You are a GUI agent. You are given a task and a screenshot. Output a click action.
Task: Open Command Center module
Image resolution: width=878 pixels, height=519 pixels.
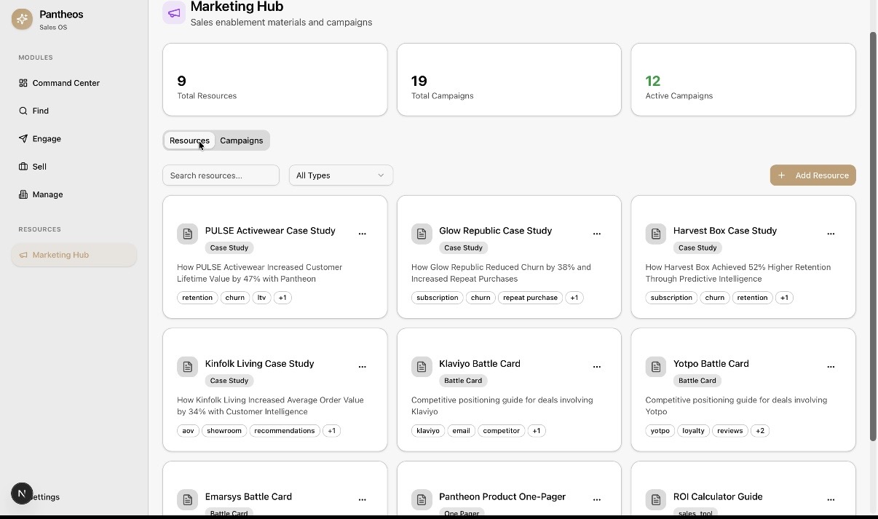[x=66, y=83]
